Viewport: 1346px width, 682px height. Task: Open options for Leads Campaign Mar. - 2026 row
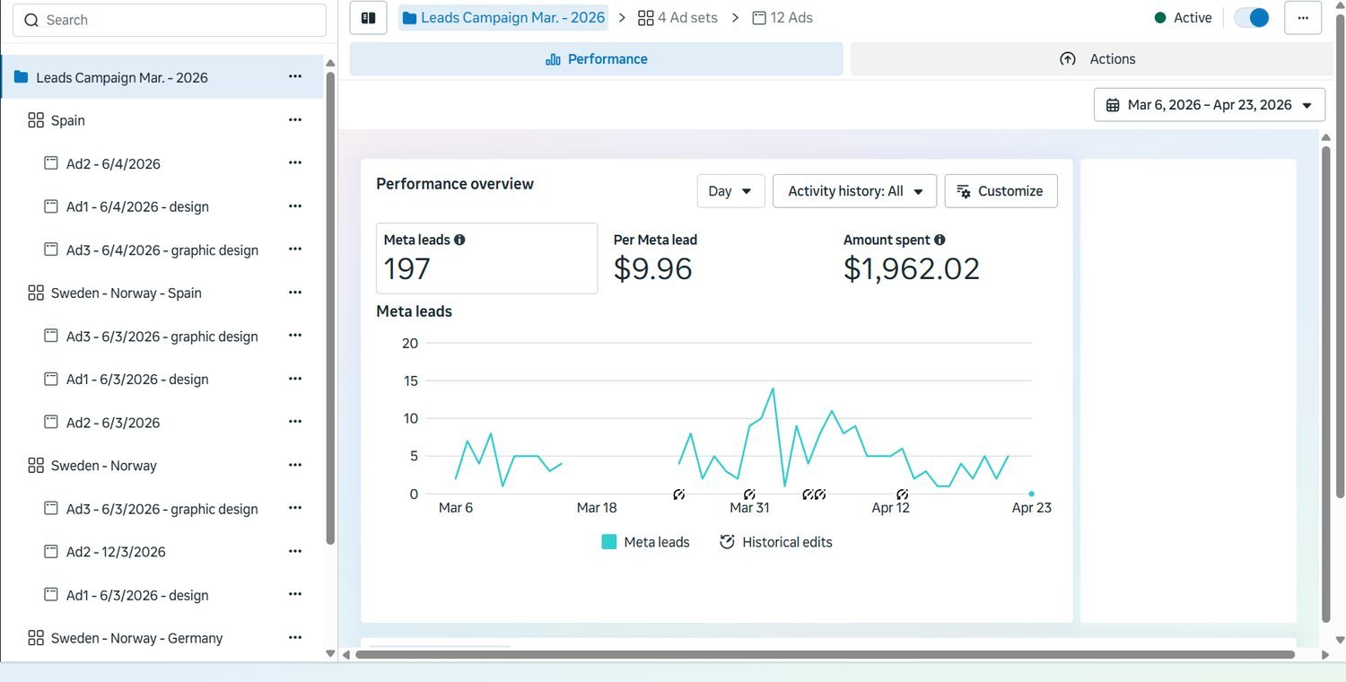295,77
